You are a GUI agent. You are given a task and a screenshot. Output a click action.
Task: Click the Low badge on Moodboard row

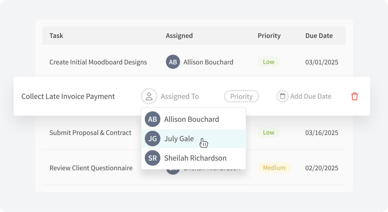point(269,62)
